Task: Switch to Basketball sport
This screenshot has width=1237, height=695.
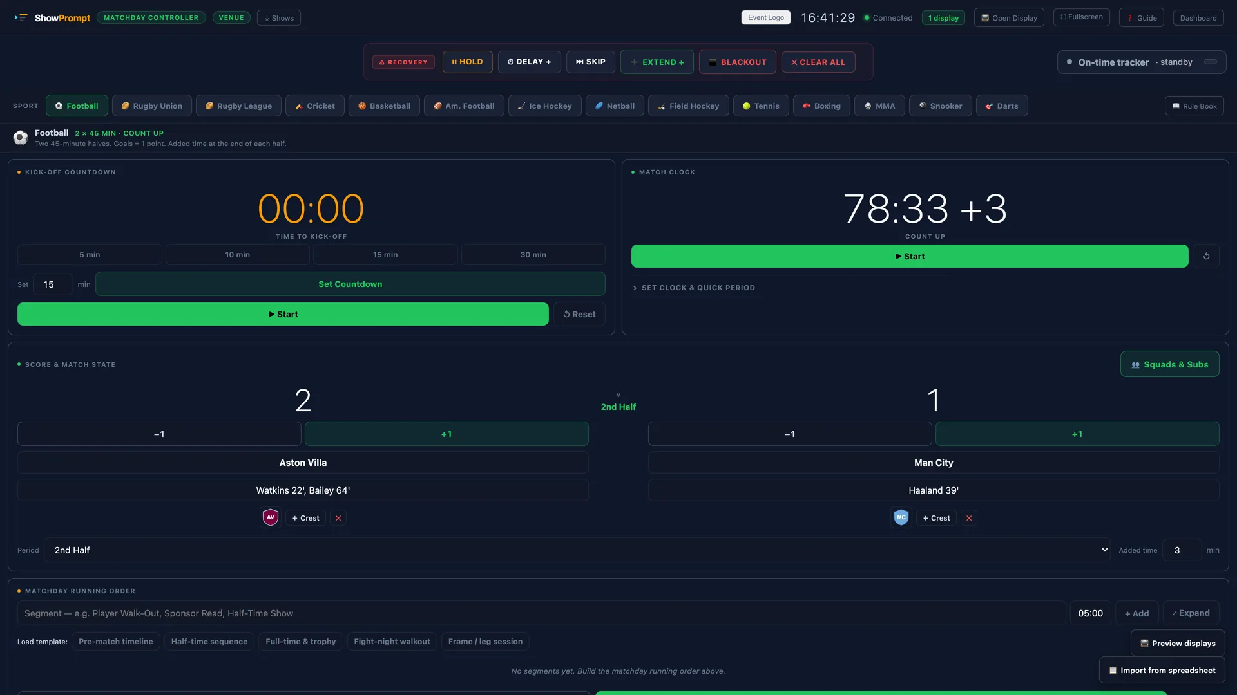Action: [x=384, y=106]
